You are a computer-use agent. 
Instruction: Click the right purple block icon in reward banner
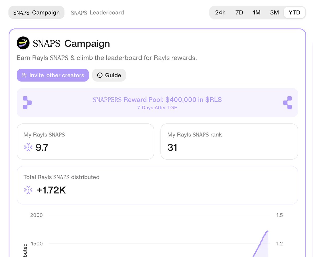[287, 103]
